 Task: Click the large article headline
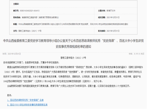coord(73,44)
